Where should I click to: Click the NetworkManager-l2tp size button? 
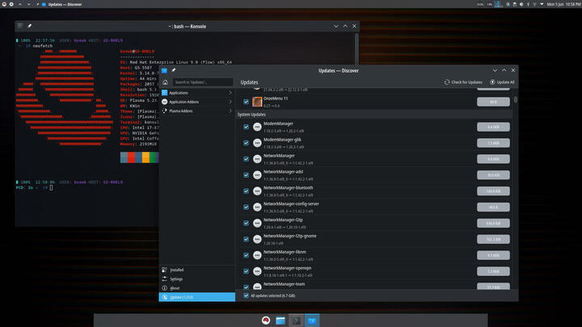point(493,223)
